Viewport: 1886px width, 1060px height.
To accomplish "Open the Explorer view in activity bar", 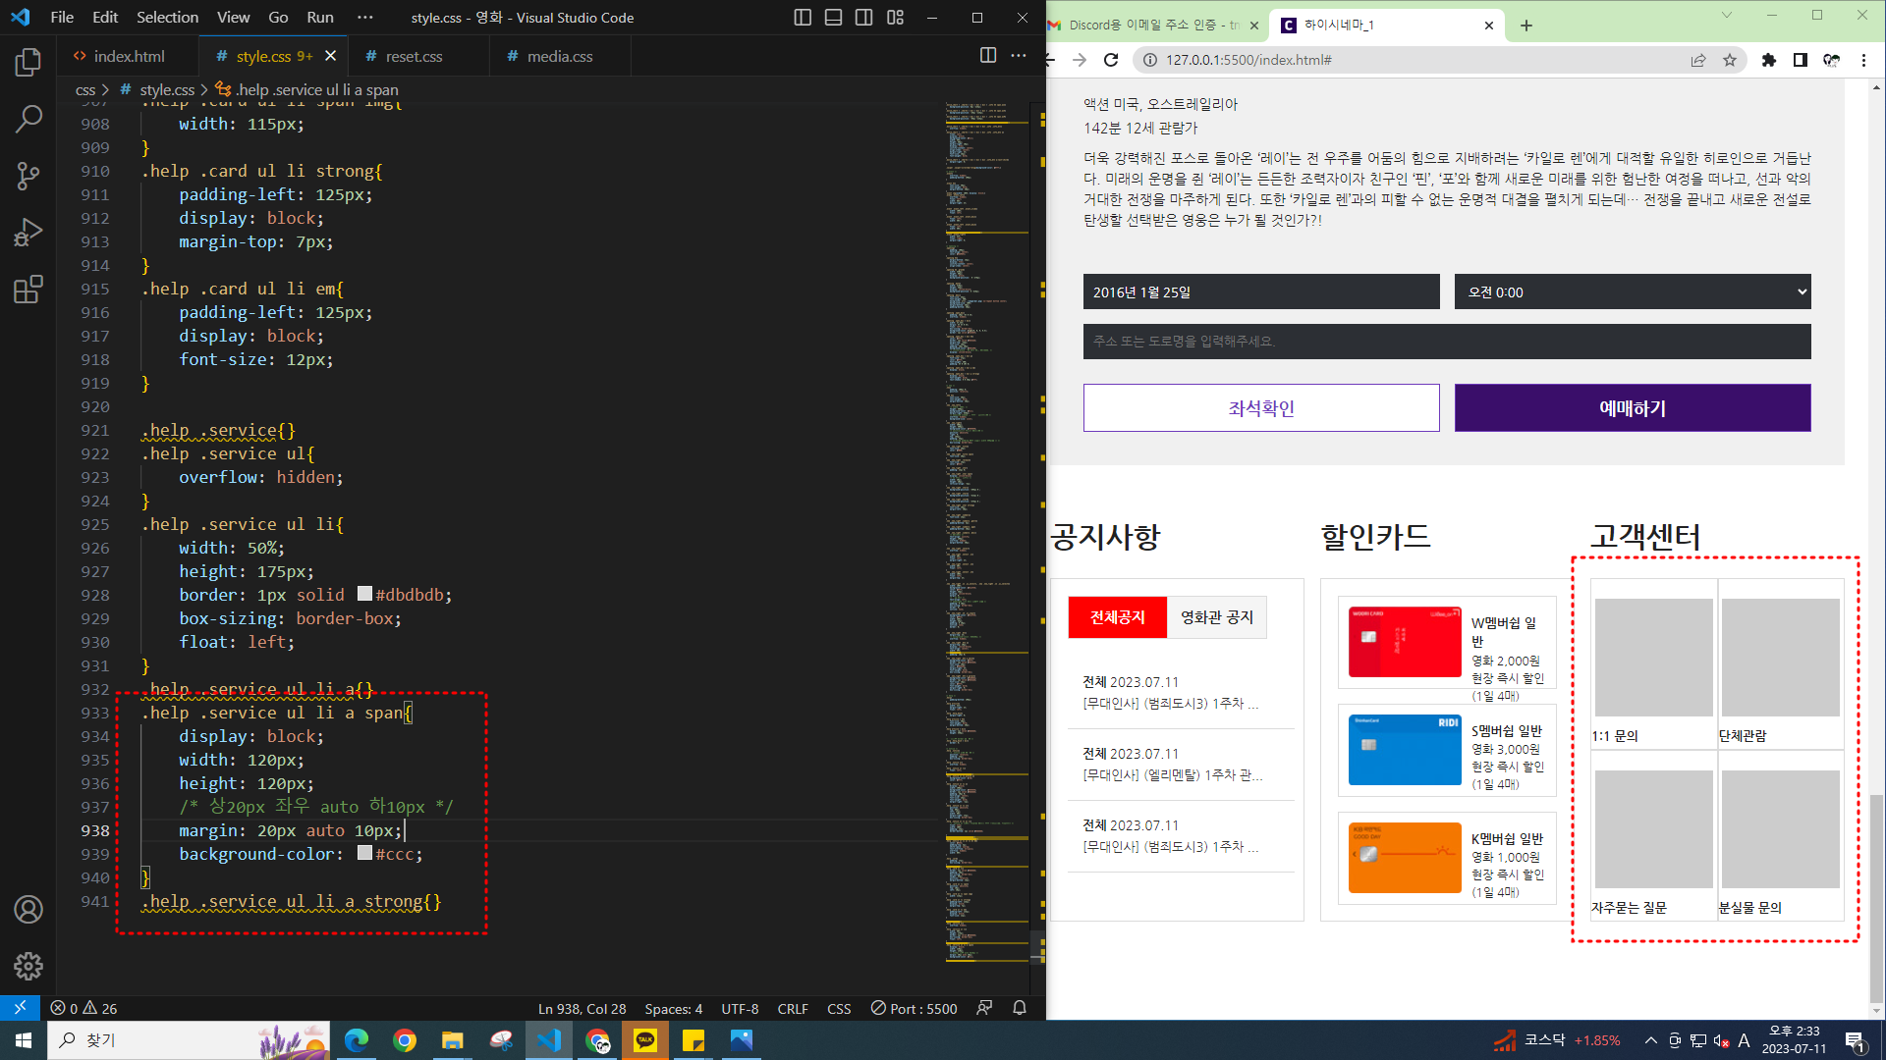I will pos(28,63).
